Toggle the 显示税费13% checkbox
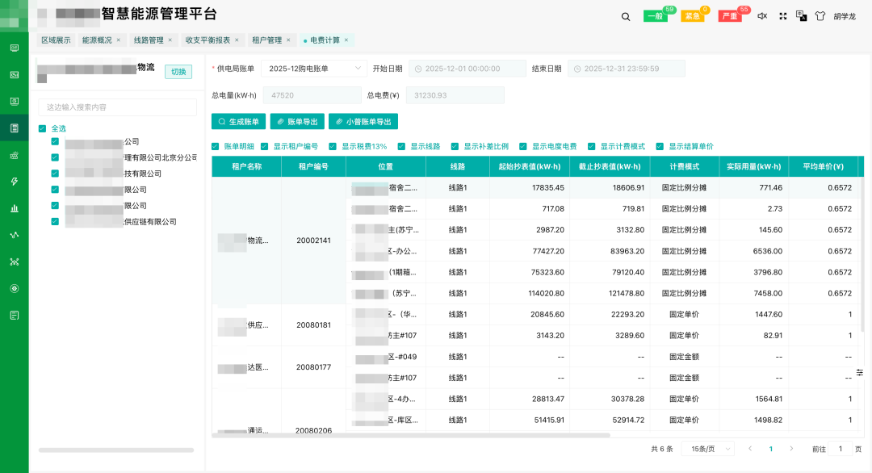Screen dimensions: 872x473 (x=333, y=147)
